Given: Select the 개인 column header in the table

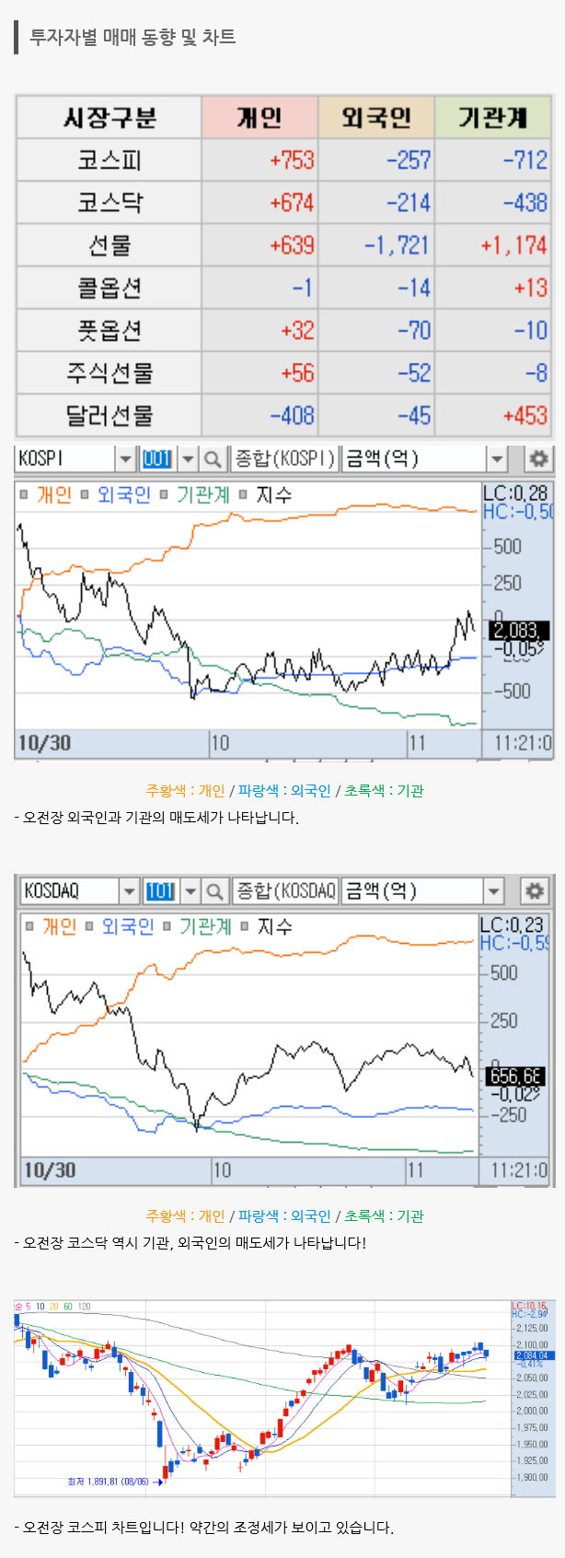Looking at the screenshot, I should click(x=259, y=117).
